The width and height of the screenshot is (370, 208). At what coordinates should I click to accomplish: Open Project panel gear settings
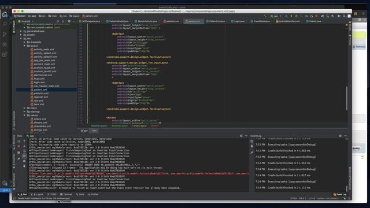[x=69, y=21]
